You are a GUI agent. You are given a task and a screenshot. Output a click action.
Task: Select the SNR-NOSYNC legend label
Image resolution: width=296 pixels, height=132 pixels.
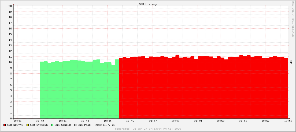(15, 125)
